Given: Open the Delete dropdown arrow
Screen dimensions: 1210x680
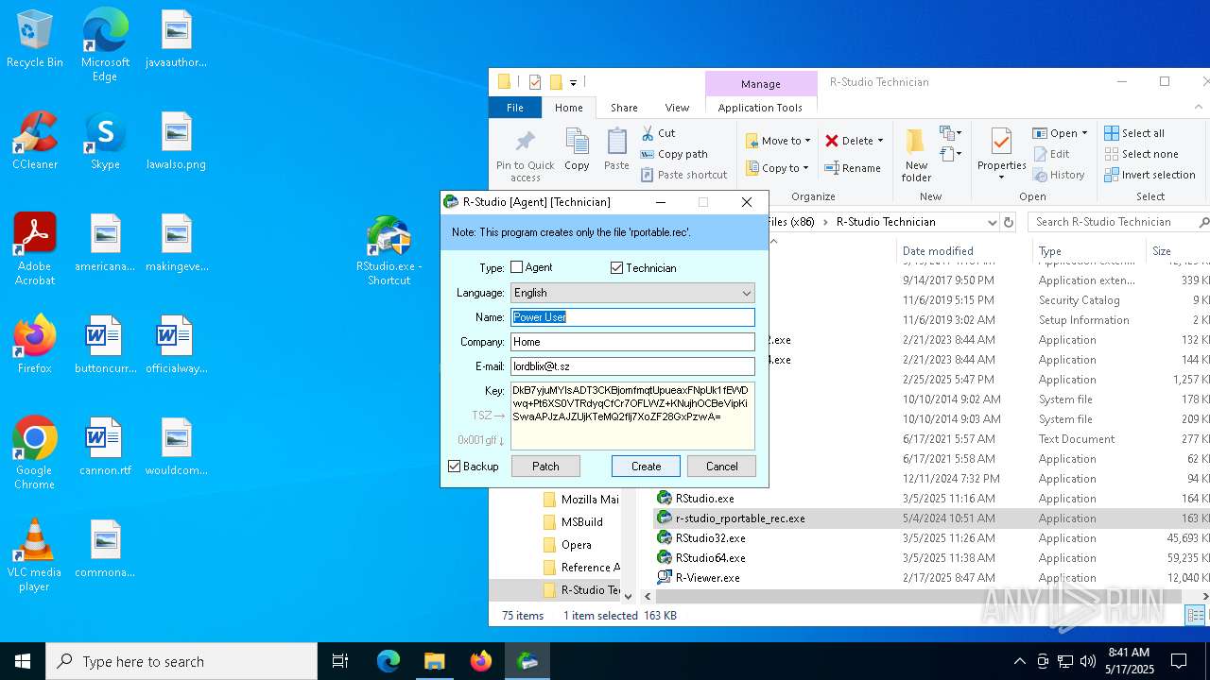Looking at the screenshot, I should tap(880, 141).
